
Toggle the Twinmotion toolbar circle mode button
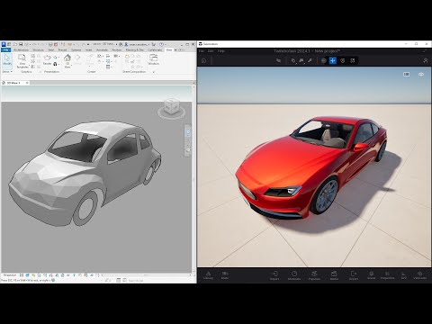pyautogui.click(x=323, y=60)
